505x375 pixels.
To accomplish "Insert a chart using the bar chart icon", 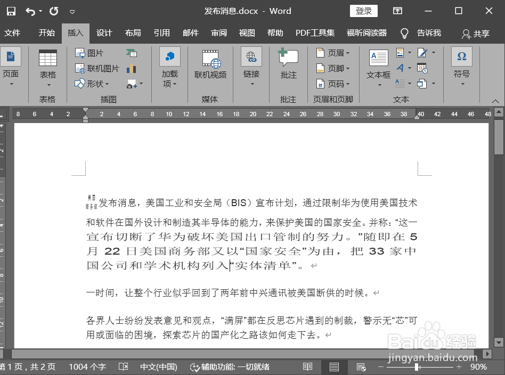I will pos(132,68).
